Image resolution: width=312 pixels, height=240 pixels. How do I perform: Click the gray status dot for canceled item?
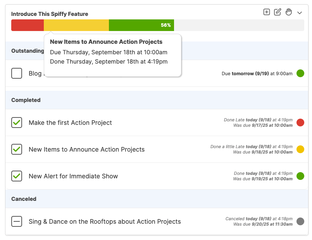[x=300, y=222]
